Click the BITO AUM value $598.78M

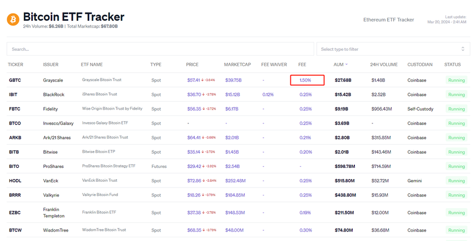pyautogui.click(x=345, y=166)
